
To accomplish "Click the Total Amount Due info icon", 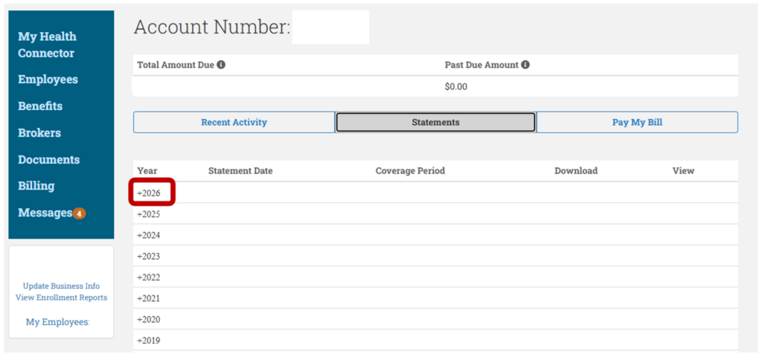I will (220, 65).
